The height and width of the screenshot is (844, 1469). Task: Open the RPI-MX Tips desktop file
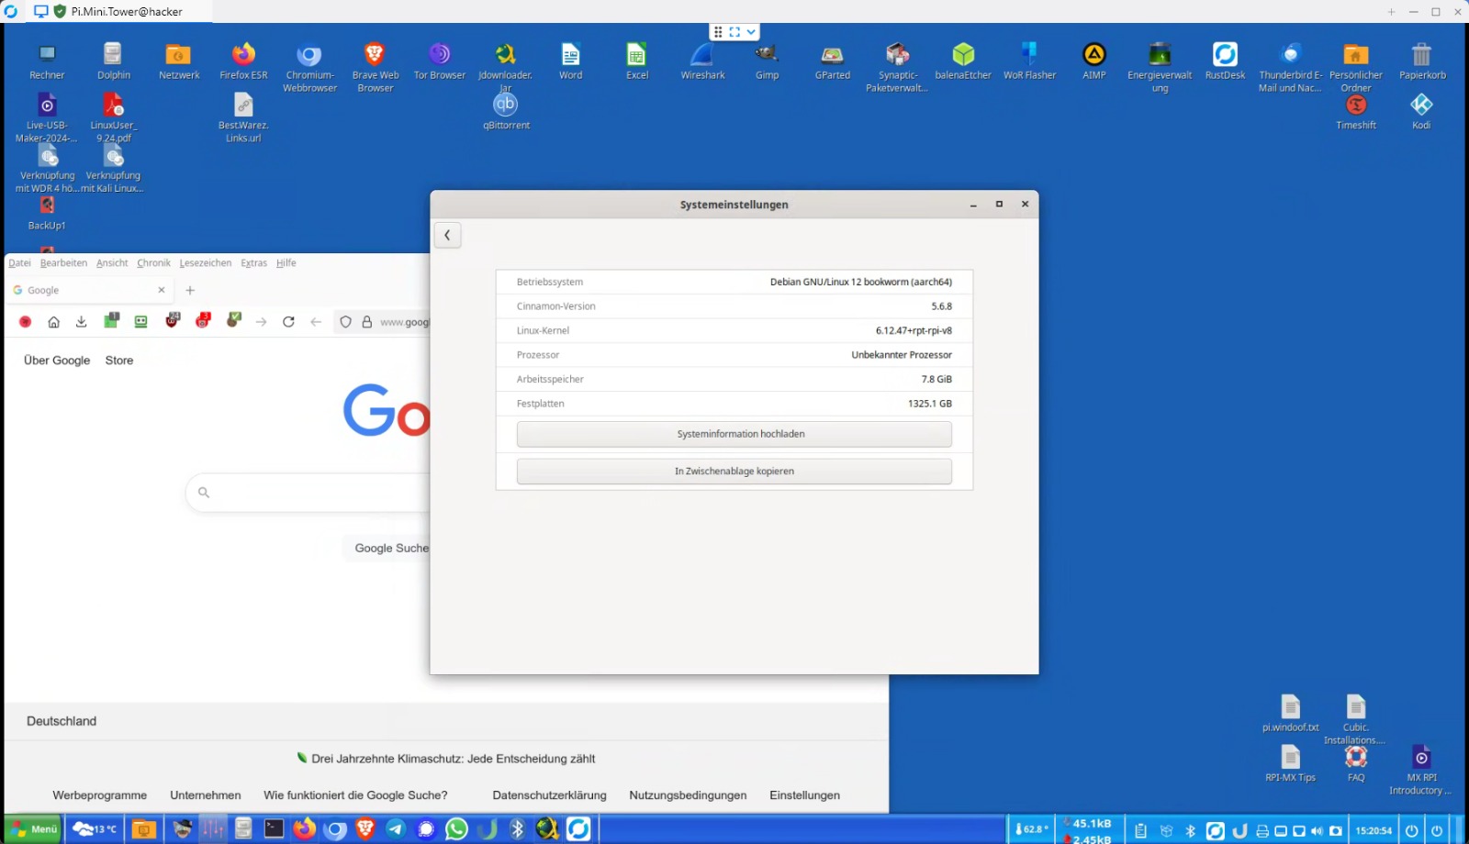coord(1290,763)
